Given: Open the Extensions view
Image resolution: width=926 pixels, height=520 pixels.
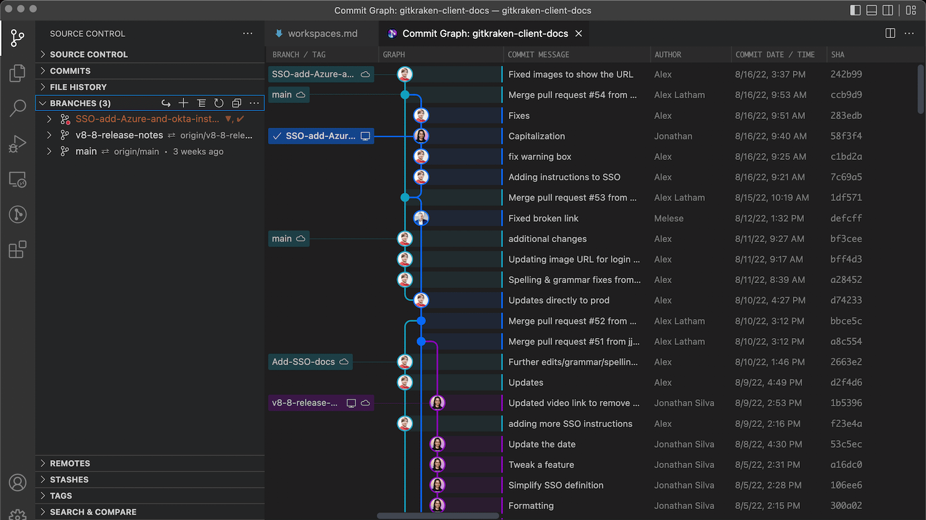Looking at the screenshot, I should (17, 249).
